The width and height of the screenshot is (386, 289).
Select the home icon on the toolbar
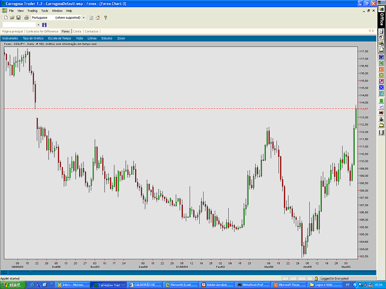pos(97,18)
